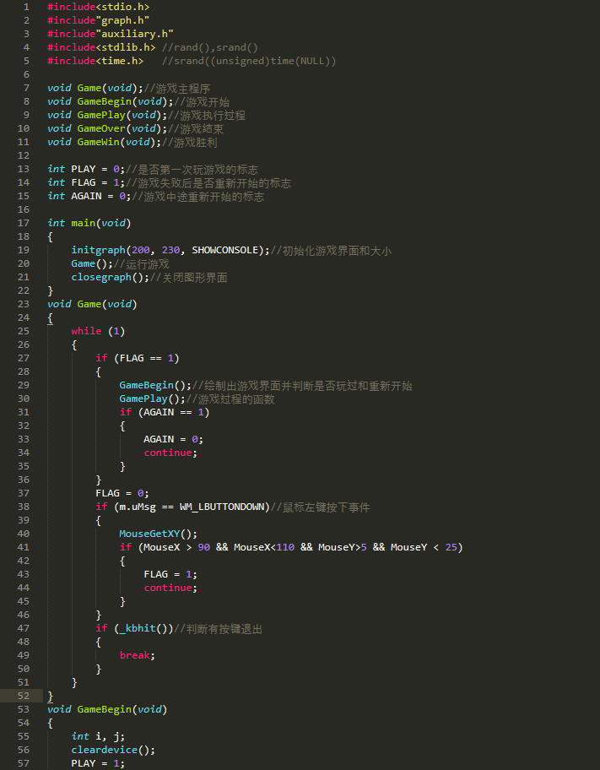
Task: Click the "int AGAIN = 0;" declaration
Action: [89, 196]
